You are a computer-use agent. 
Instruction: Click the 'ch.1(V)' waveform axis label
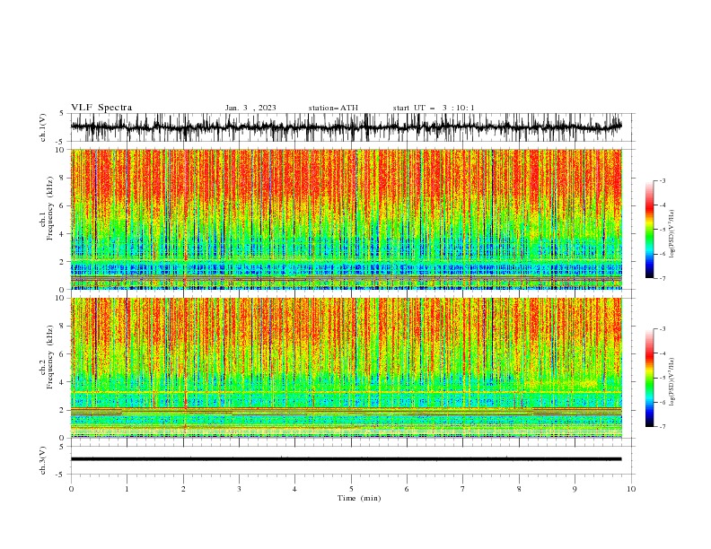pyautogui.click(x=43, y=127)
